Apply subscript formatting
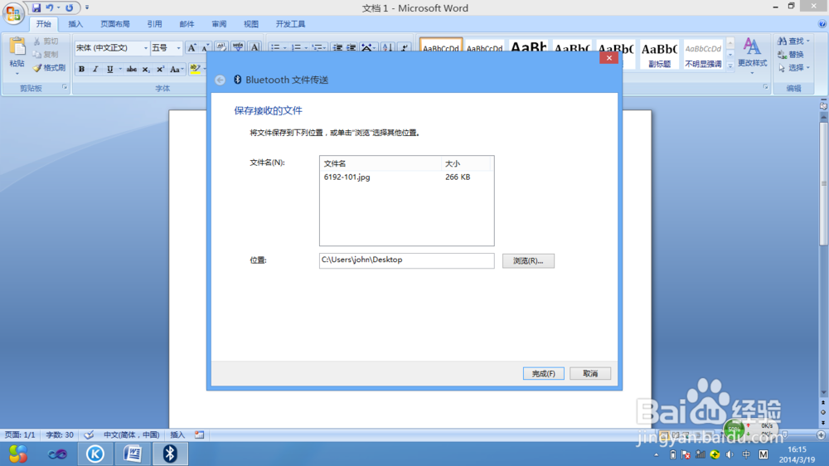The image size is (829, 466). pyautogui.click(x=146, y=70)
